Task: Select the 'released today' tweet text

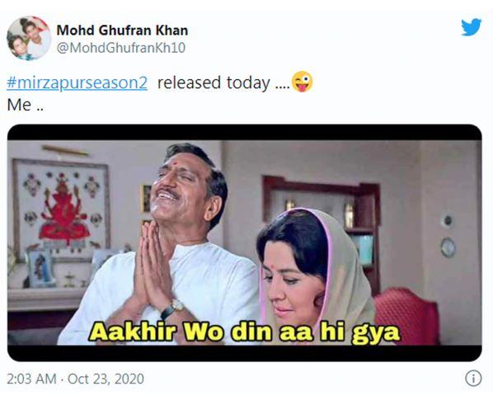Action: (x=214, y=82)
